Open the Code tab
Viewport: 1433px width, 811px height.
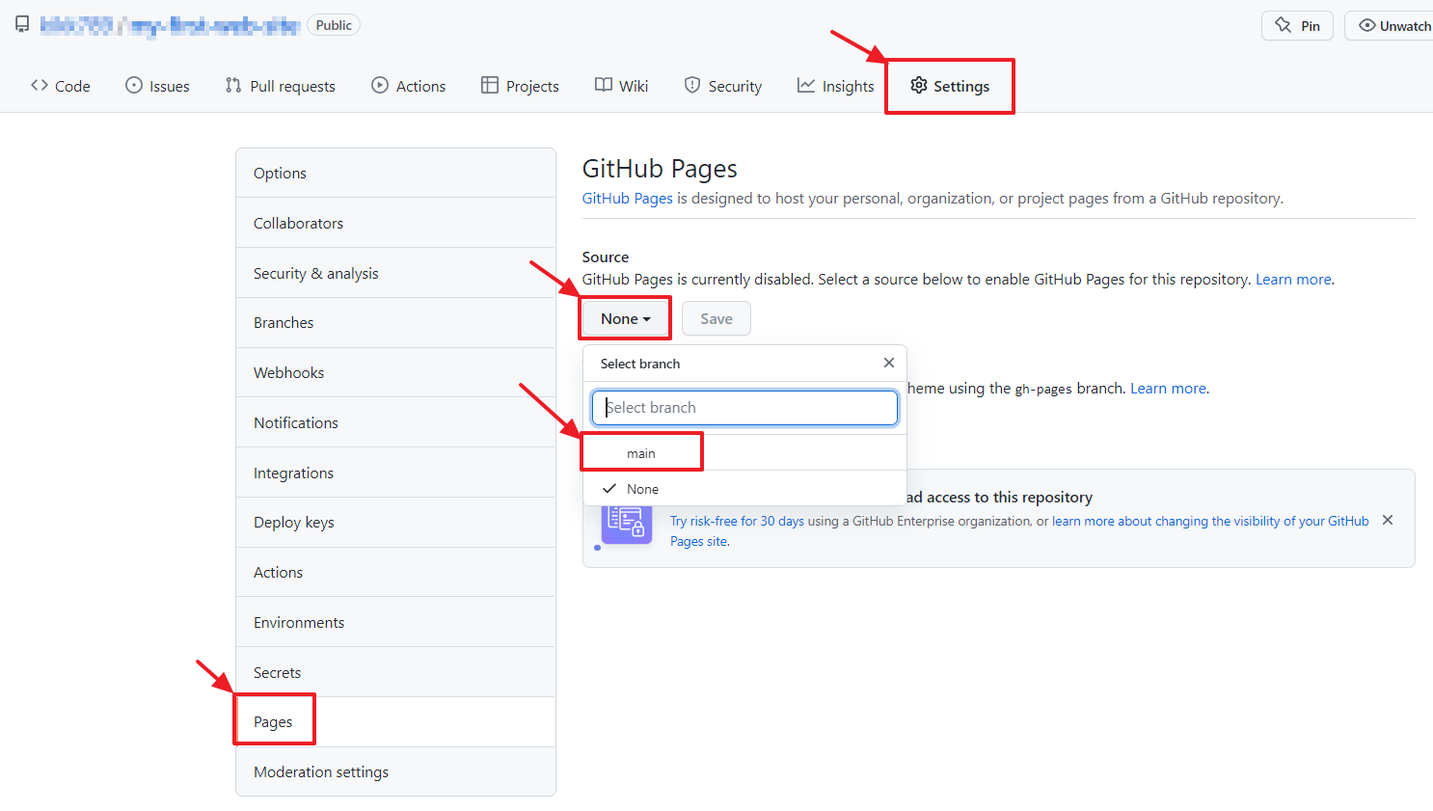click(60, 86)
